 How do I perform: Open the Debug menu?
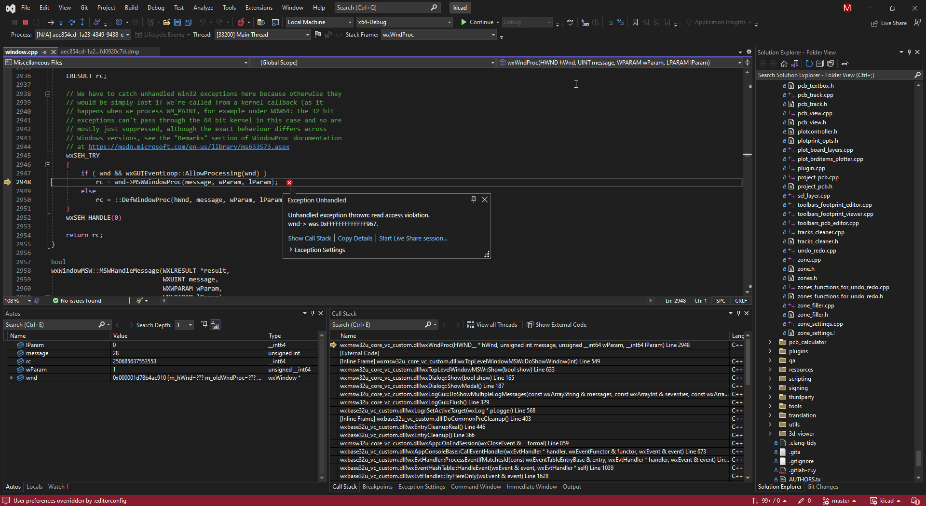point(155,8)
